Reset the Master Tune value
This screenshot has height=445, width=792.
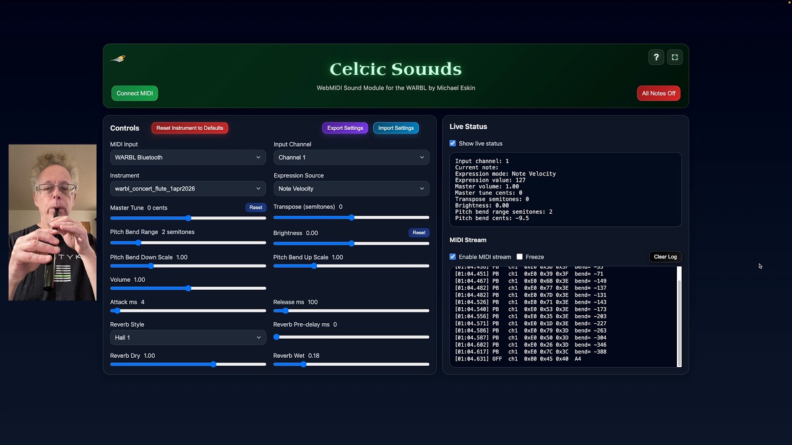pos(256,208)
